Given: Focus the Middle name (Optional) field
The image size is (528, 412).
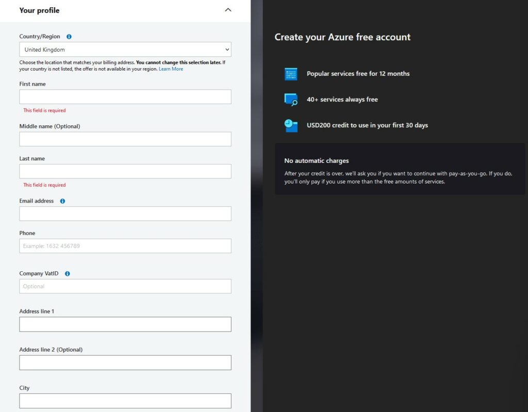Looking at the screenshot, I should 125,139.
